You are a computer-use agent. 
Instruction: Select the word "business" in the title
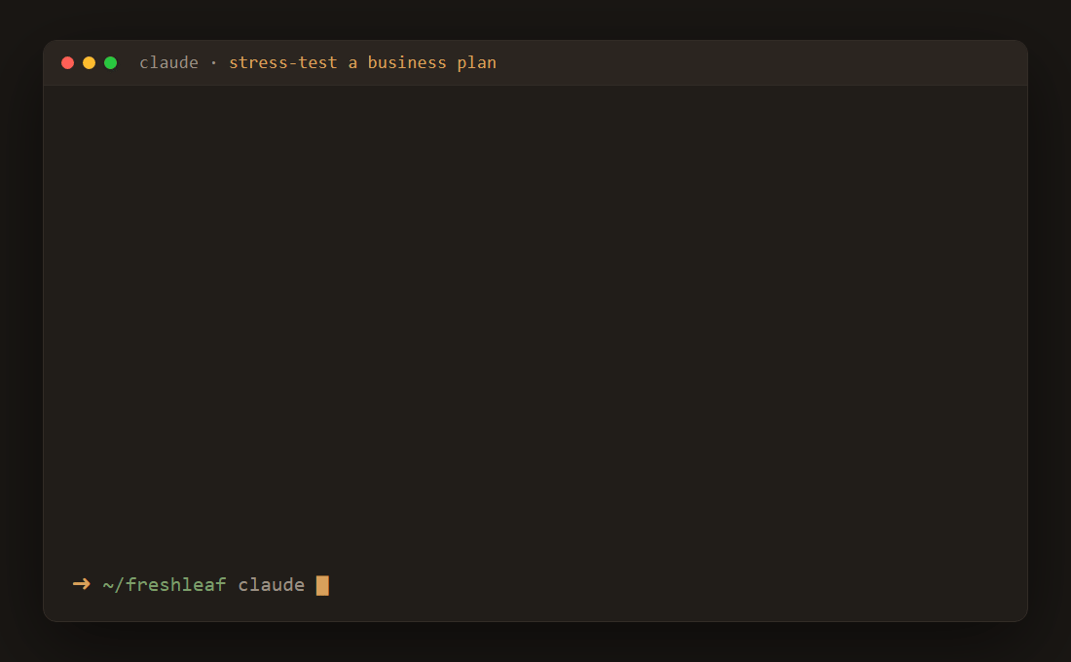pyautogui.click(x=407, y=63)
